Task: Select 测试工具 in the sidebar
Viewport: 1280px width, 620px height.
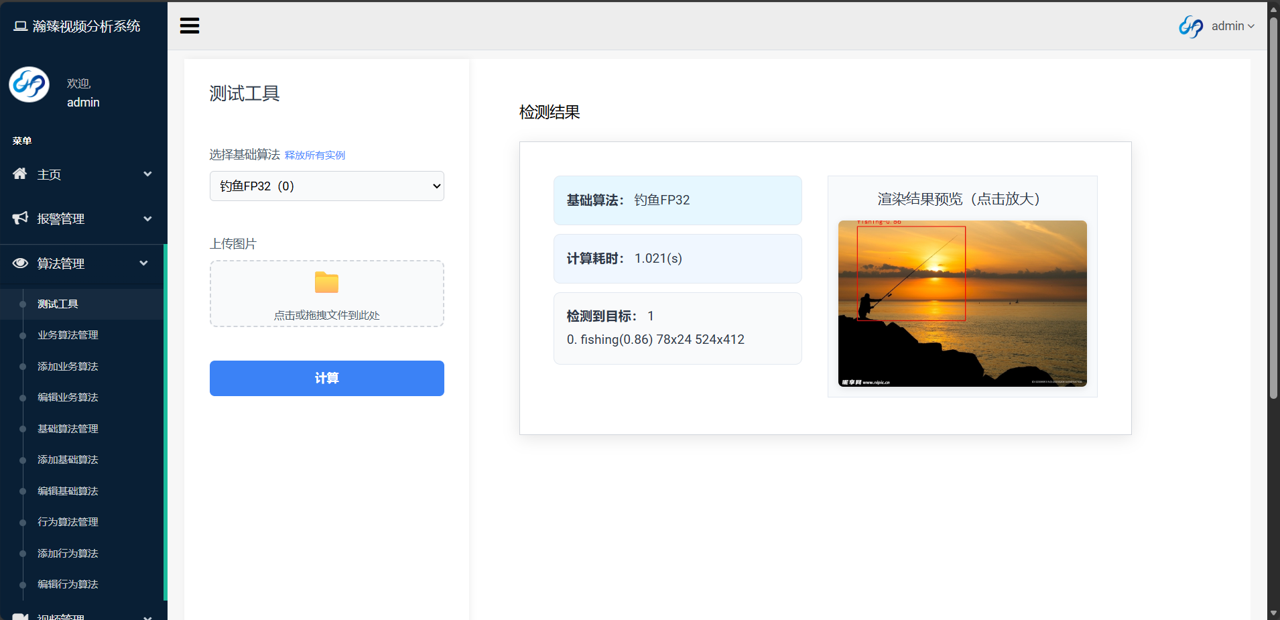Action: click(58, 304)
